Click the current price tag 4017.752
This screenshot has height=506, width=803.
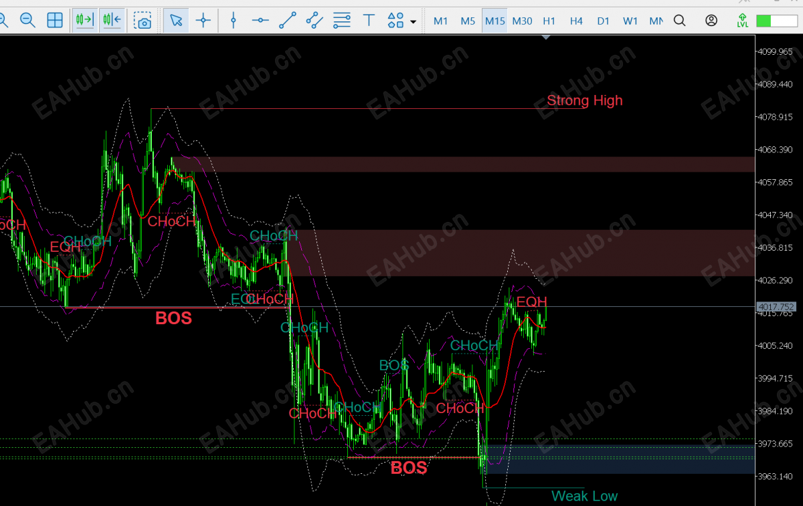[775, 307]
